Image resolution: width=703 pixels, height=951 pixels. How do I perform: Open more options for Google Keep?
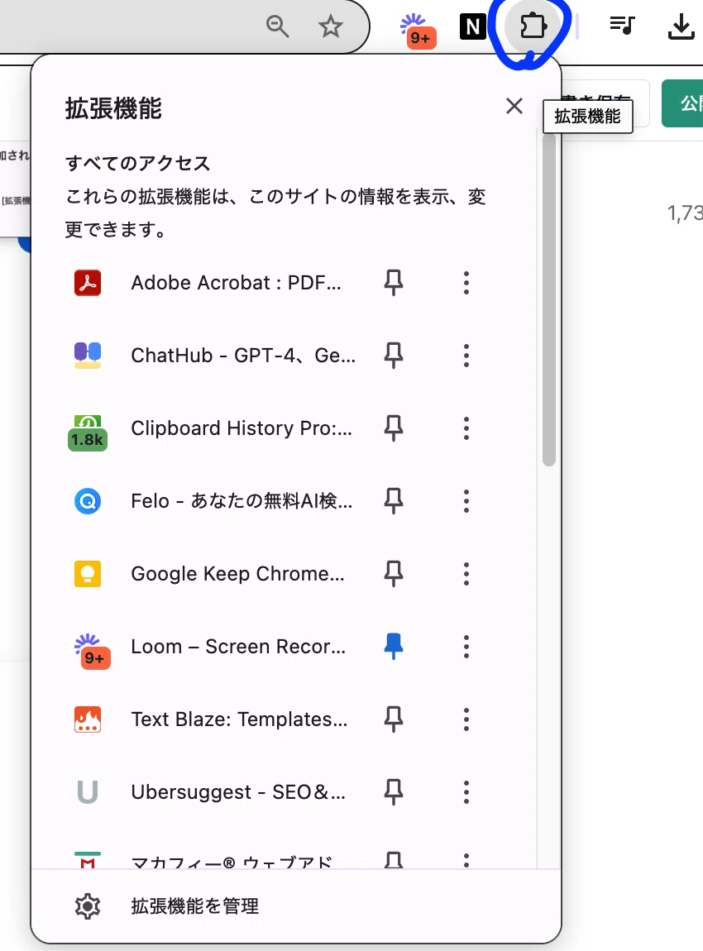tap(466, 574)
